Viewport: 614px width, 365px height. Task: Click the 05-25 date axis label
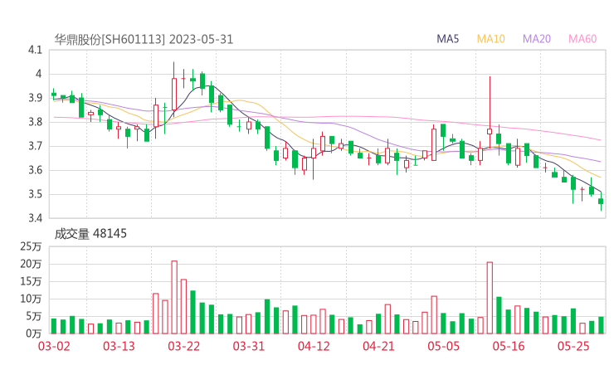573,346
